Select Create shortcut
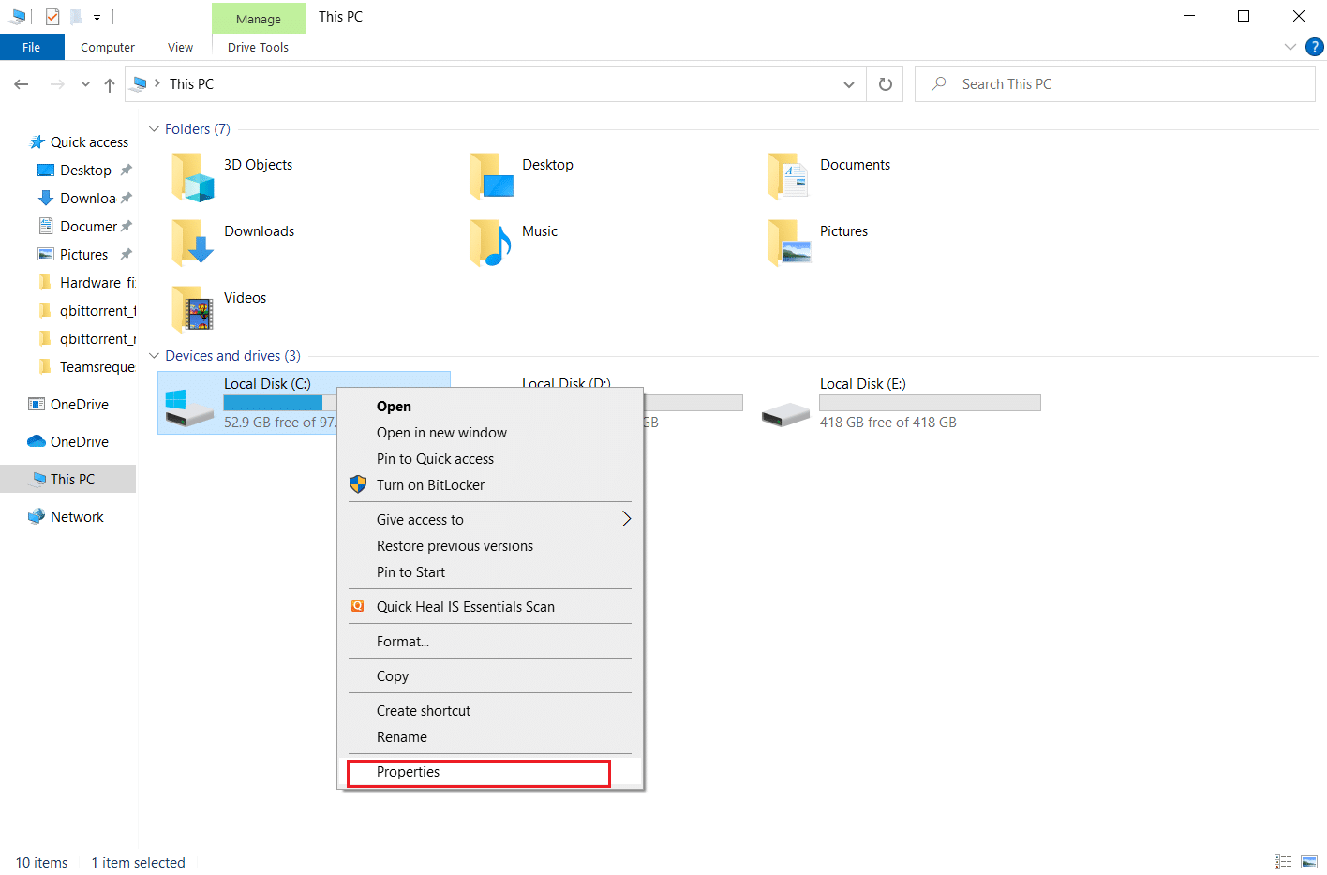Image resolution: width=1327 pixels, height=875 pixels. click(490, 711)
